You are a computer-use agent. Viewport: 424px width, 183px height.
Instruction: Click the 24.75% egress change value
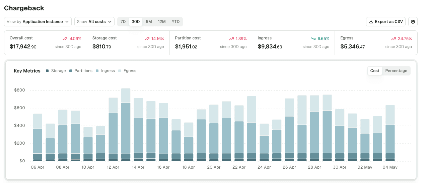click(x=405, y=39)
